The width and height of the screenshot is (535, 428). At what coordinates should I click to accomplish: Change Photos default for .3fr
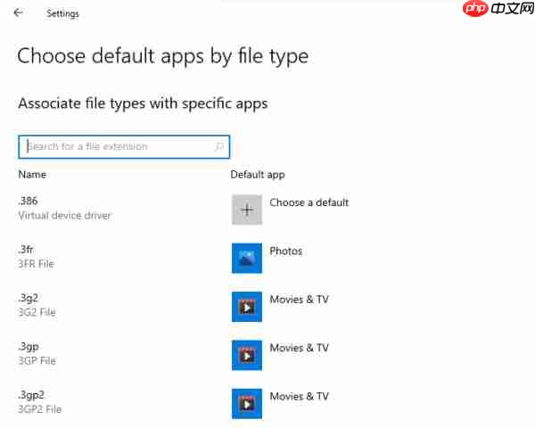coord(286,251)
